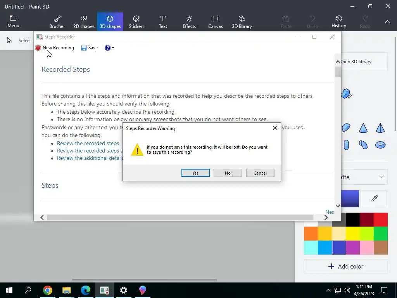Show hidden system tray icons
Viewport: 397px width, 298px height.
click(328, 290)
